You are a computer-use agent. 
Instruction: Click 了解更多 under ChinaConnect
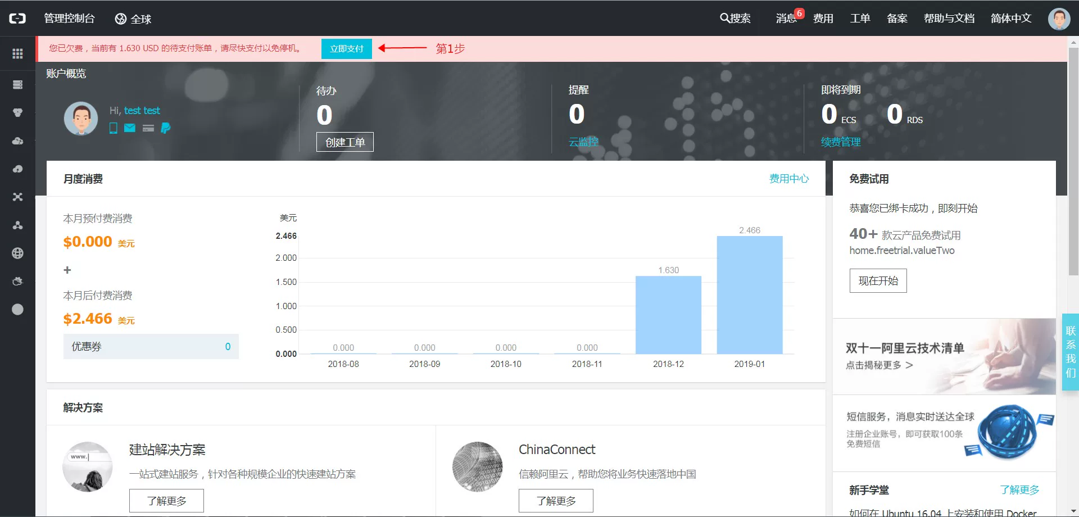pos(556,501)
